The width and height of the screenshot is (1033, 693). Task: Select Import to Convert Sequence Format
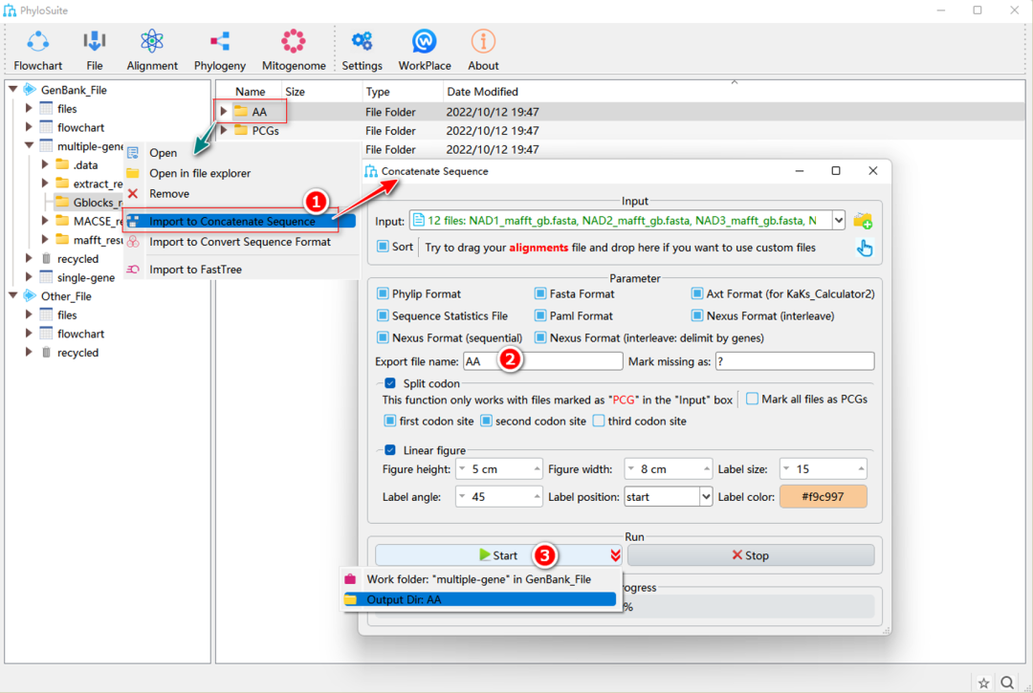click(242, 242)
